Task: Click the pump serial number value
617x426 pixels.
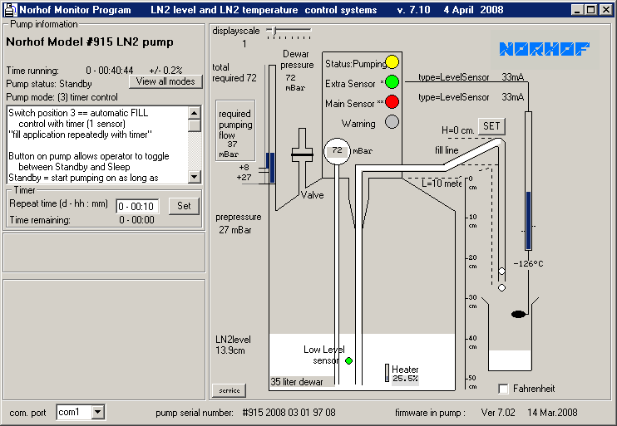Action: 289,413
